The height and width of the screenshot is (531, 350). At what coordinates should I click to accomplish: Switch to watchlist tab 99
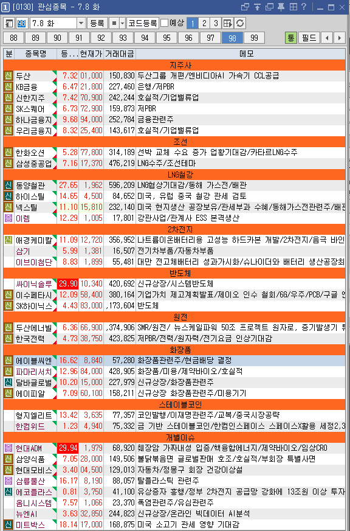click(x=255, y=38)
